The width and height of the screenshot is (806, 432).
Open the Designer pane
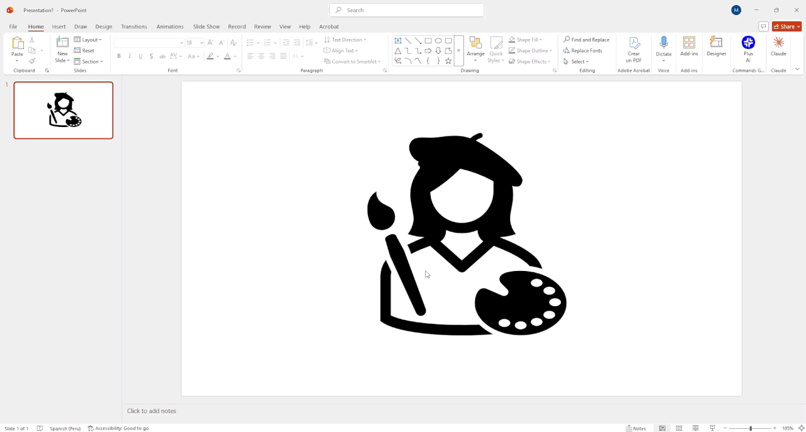[717, 47]
